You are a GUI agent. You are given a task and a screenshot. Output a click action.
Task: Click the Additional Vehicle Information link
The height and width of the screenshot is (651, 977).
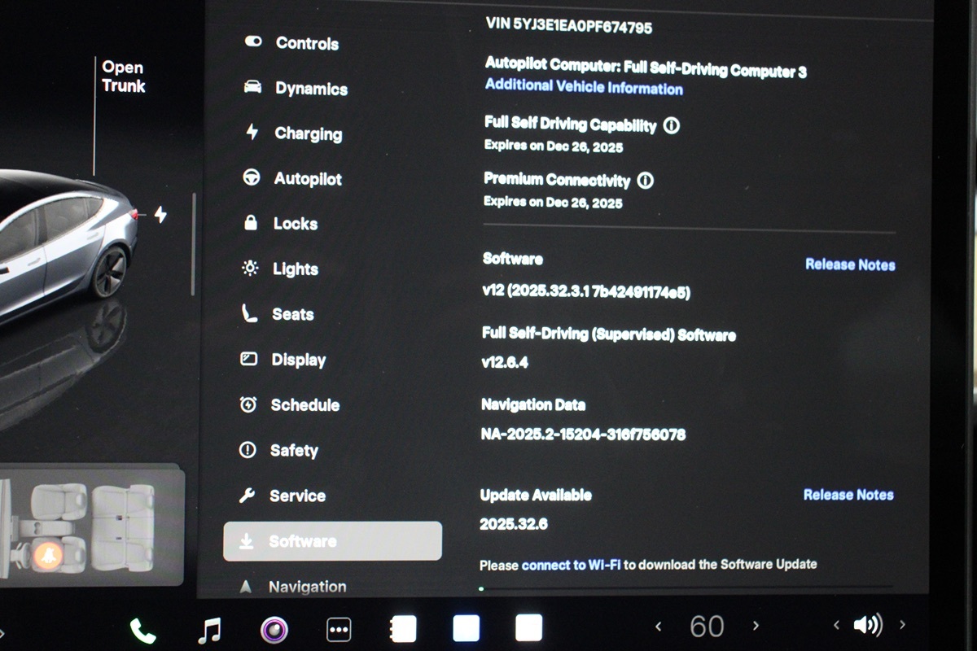[x=584, y=86]
